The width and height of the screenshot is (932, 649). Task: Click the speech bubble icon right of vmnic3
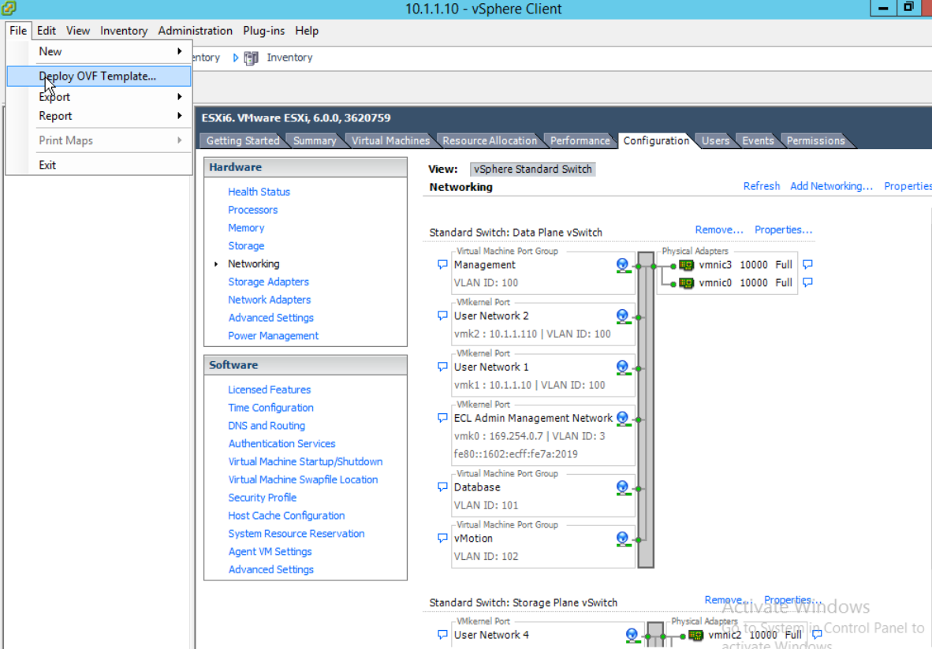[807, 264]
